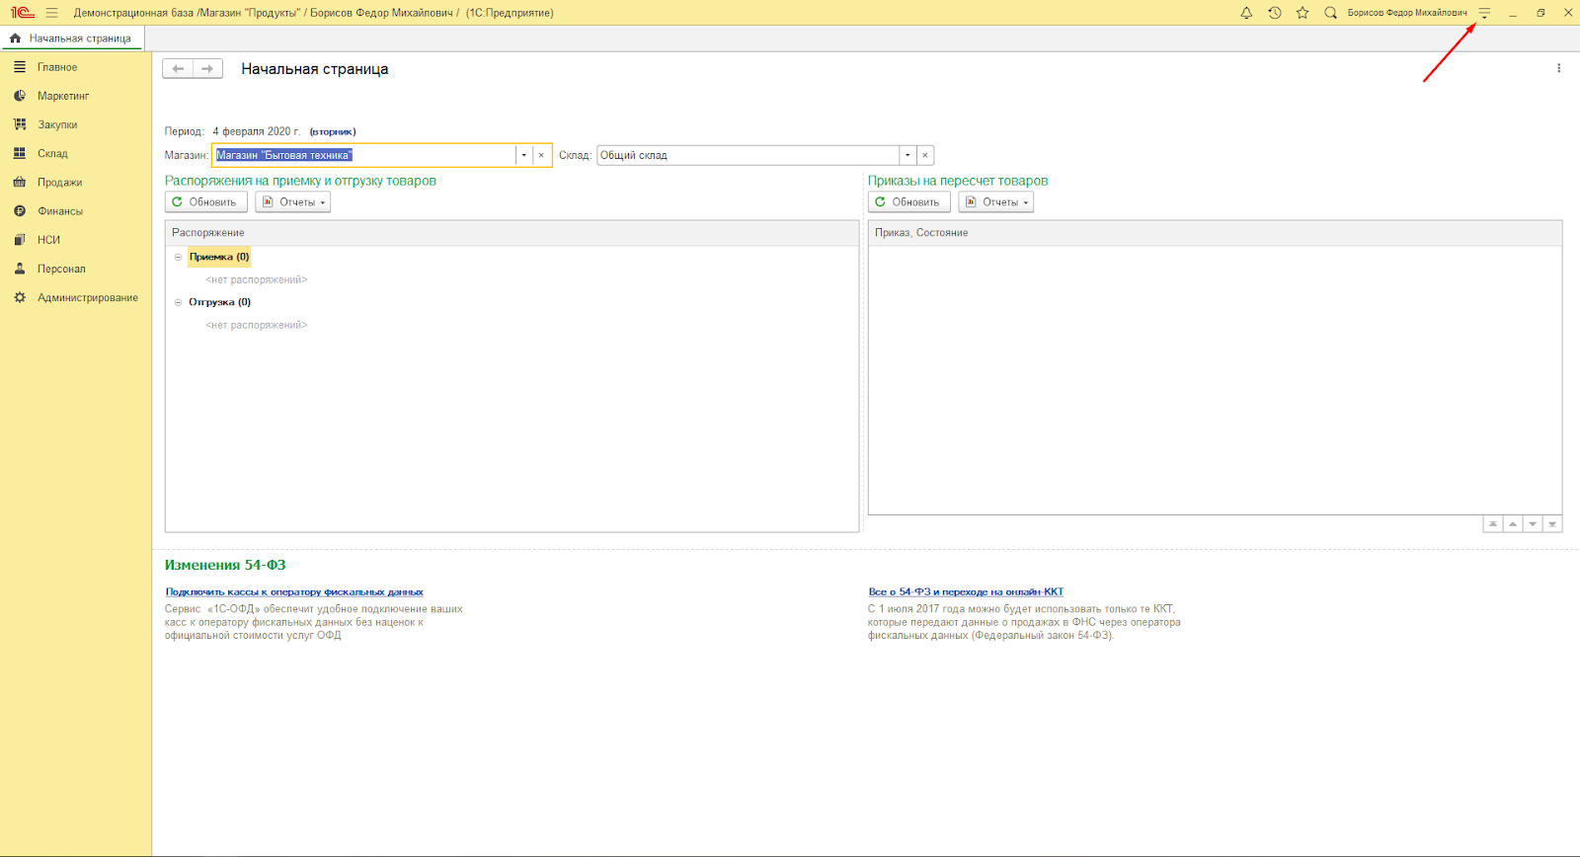Open Отчеты dropdown in распоряжения panel

click(x=293, y=201)
